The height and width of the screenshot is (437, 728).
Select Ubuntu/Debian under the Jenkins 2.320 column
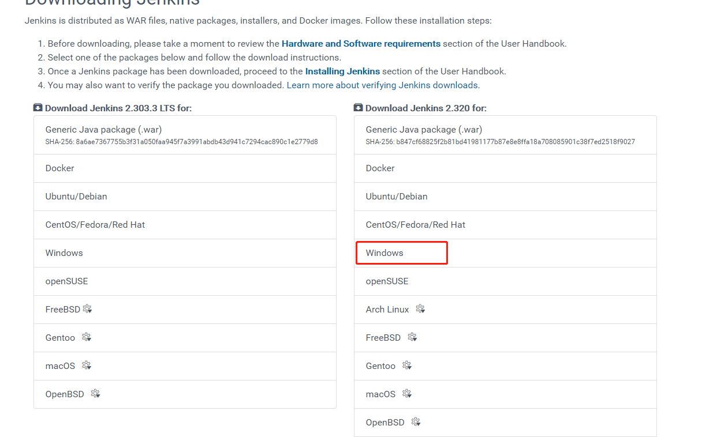pyautogui.click(x=505, y=197)
